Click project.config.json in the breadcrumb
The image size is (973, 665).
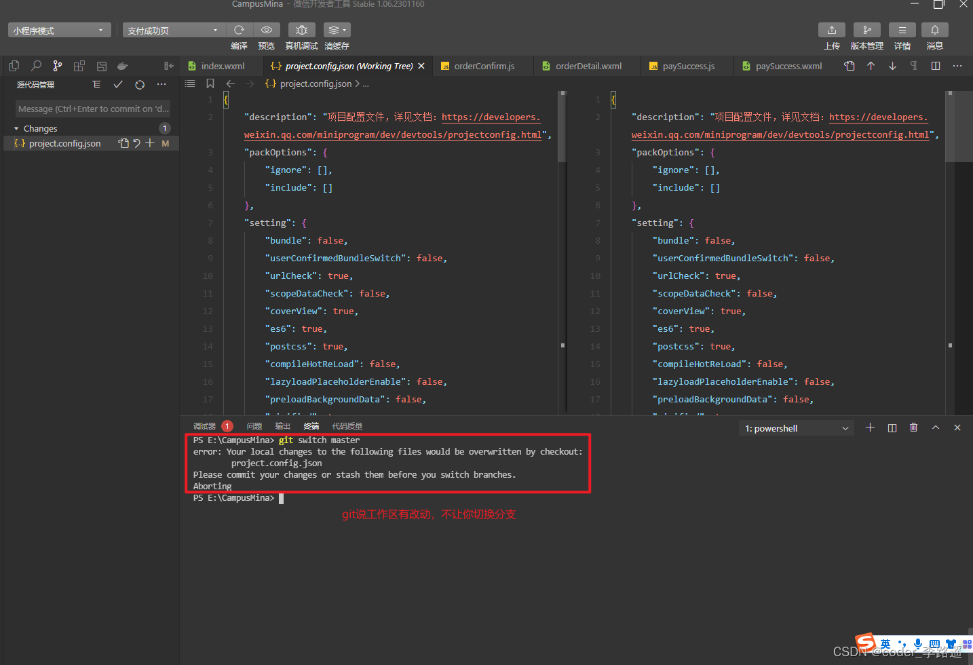(x=316, y=84)
